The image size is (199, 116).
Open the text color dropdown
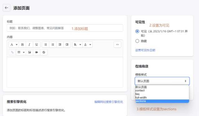coord(87,45)
